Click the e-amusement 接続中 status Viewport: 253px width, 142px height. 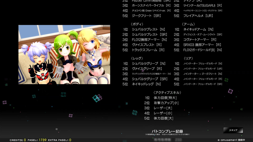pyautogui.click(x=231, y=140)
